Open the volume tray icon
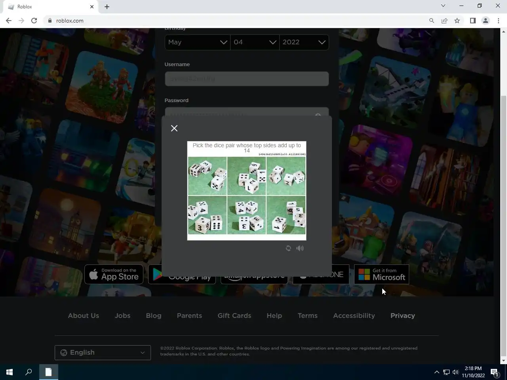The height and width of the screenshot is (380, 507). pos(456,372)
